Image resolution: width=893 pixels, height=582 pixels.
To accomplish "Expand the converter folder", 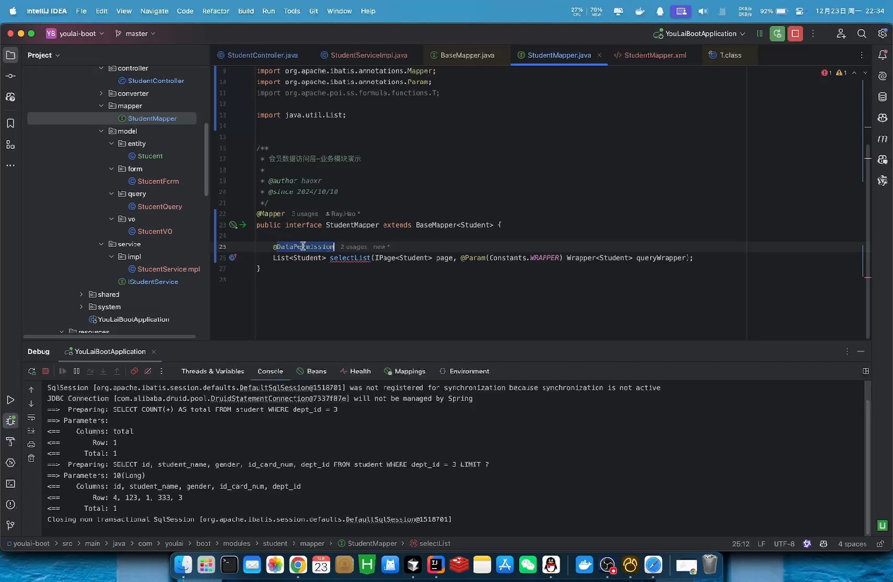I will tap(101, 93).
